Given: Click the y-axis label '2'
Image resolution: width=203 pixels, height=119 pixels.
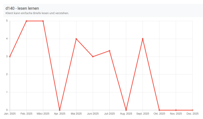Looking at the screenshot, I should pyautogui.click(x=7, y=74).
